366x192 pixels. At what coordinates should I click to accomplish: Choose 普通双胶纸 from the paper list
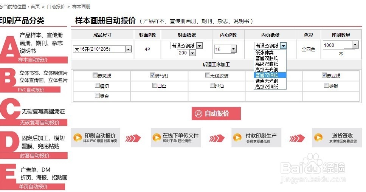point(270,58)
